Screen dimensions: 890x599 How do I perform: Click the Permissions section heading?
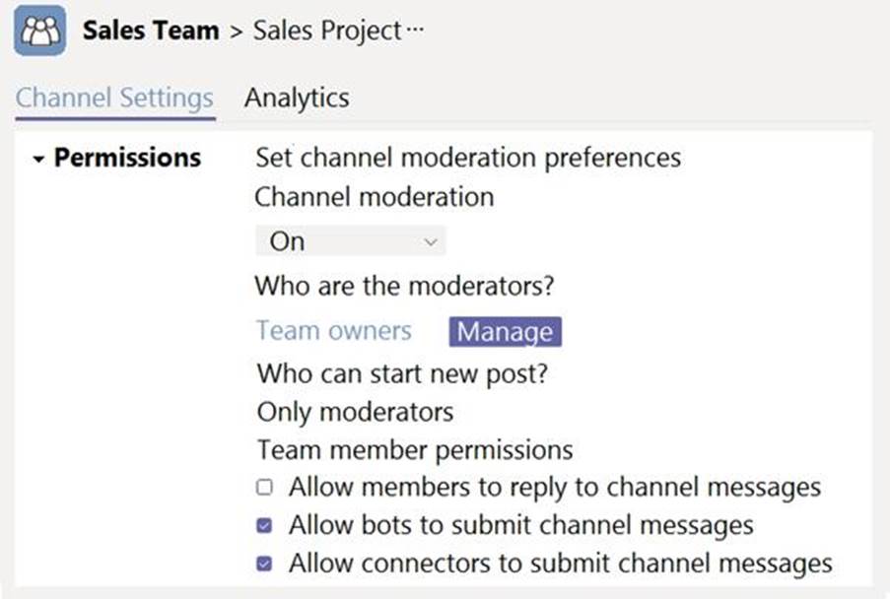tap(127, 158)
